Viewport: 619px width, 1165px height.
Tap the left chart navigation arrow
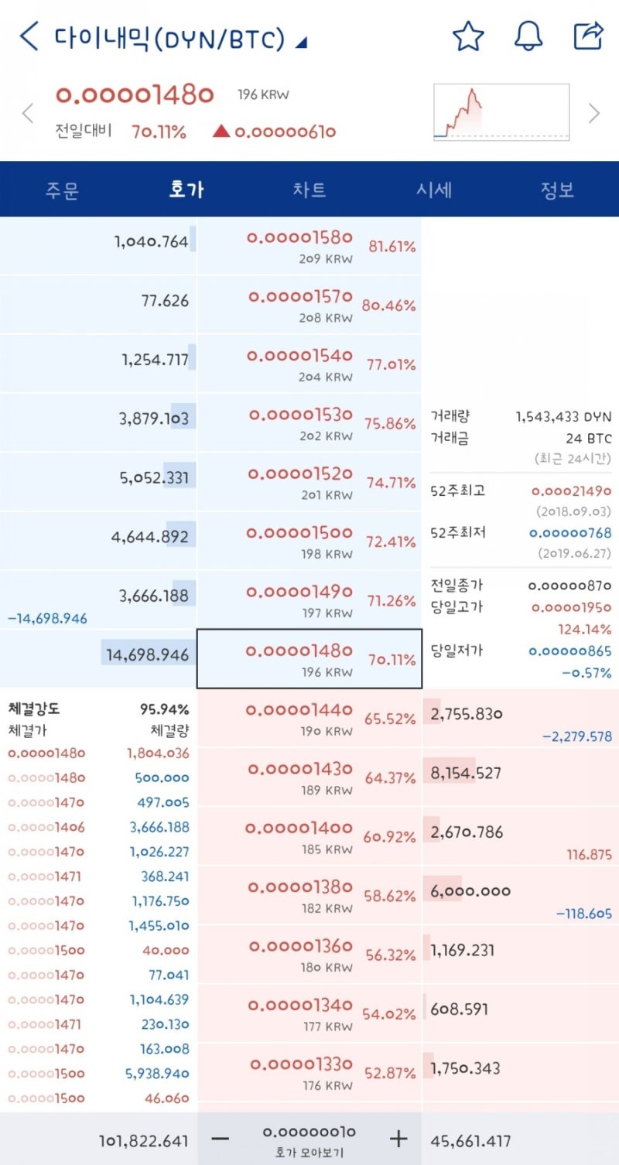pos(28,113)
